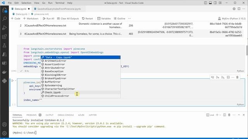Open the notebook Outline
The image size is (248, 139).
coord(120,19)
